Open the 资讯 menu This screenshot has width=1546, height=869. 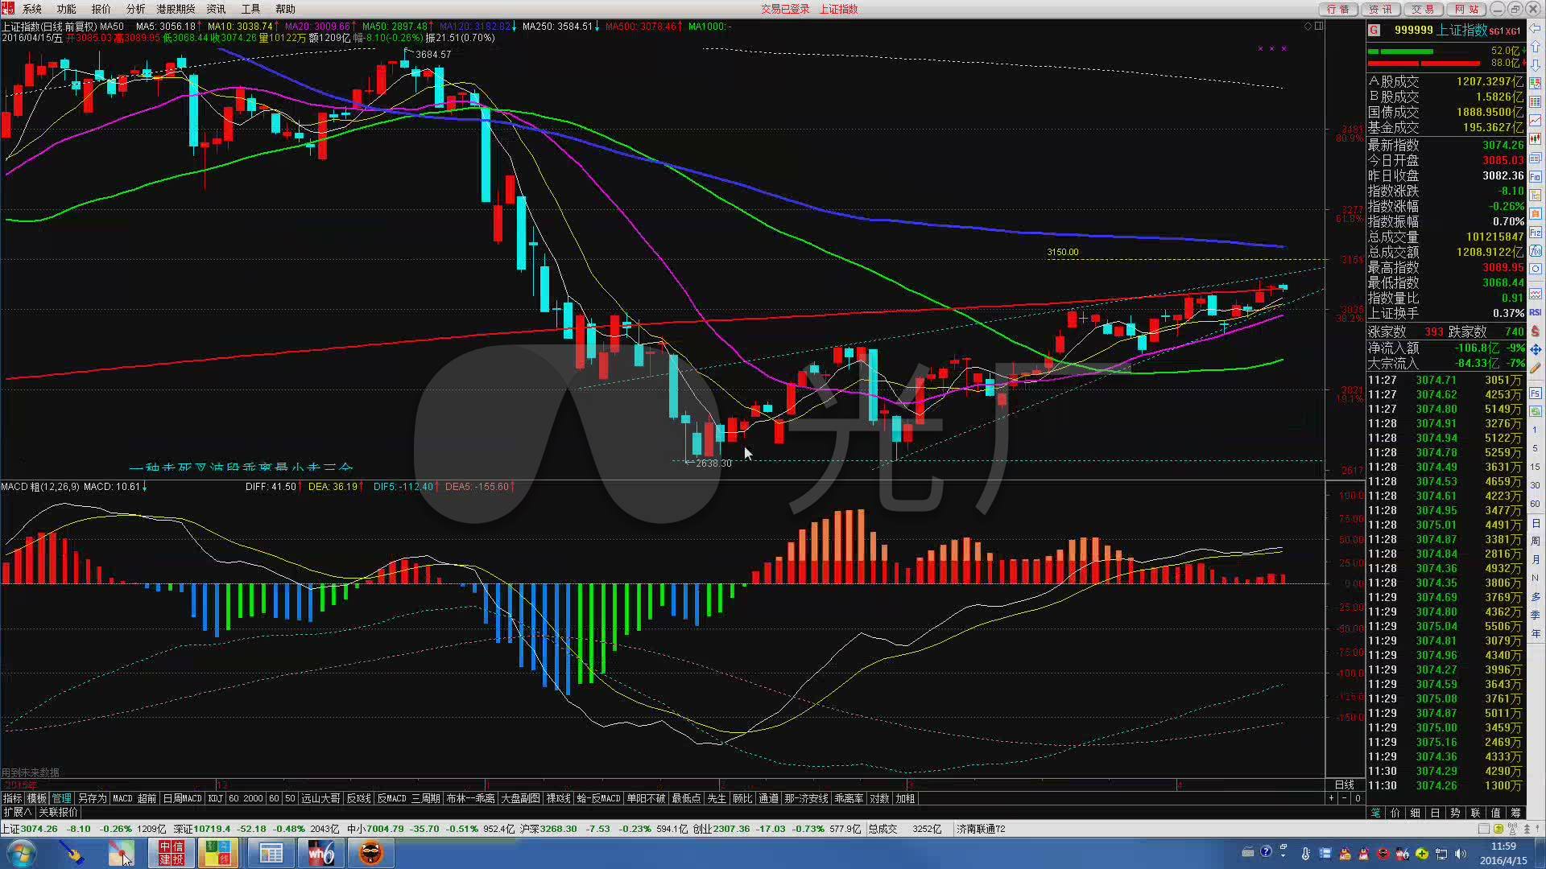click(x=216, y=9)
